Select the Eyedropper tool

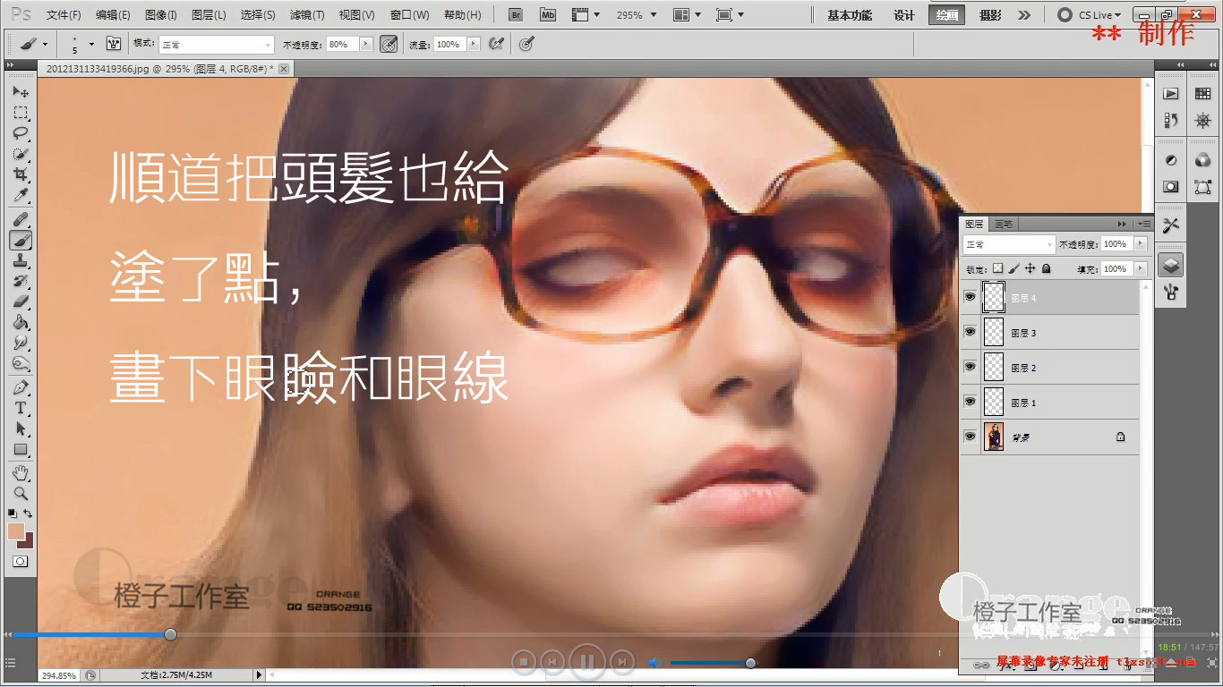(21, 195)
